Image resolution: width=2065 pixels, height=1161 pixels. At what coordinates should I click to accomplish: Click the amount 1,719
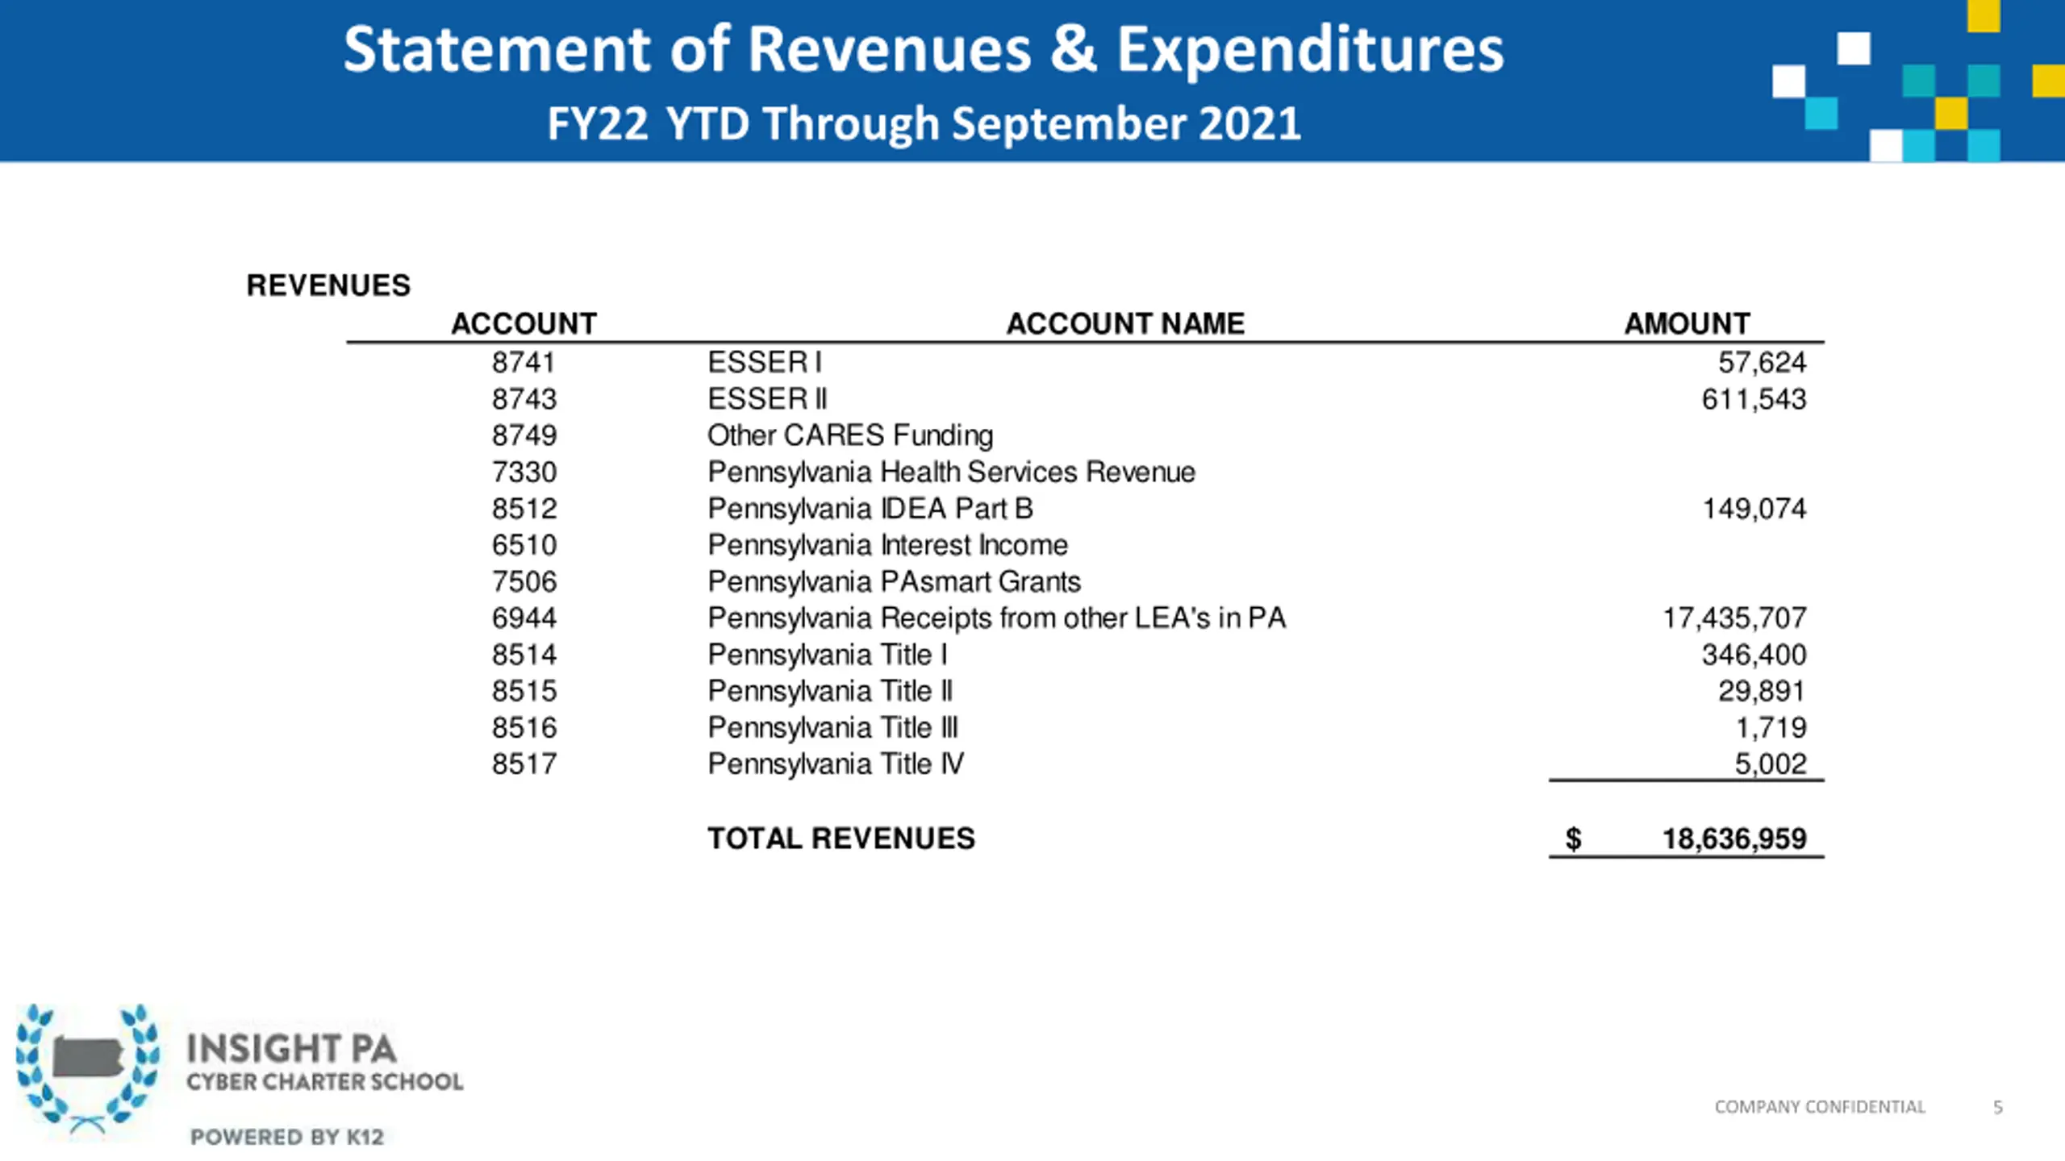(1771, 728)
